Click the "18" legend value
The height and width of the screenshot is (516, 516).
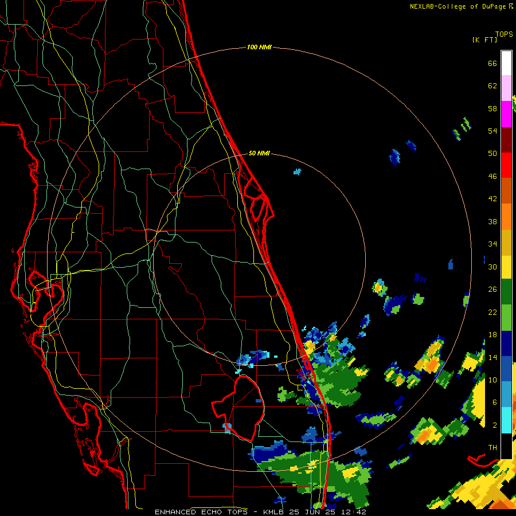point(492,335)
